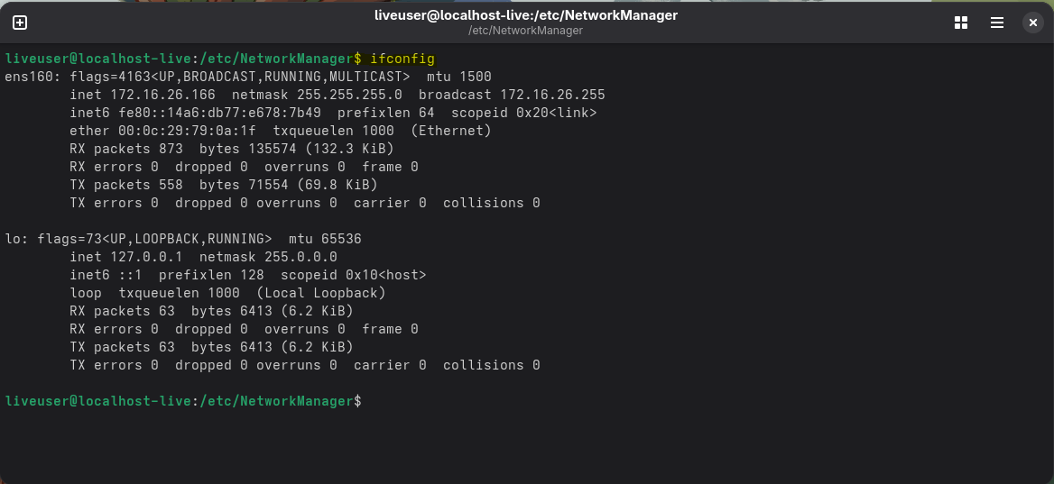Open the hamburger main menu
1054x484 pixels.
click(997, 23)
